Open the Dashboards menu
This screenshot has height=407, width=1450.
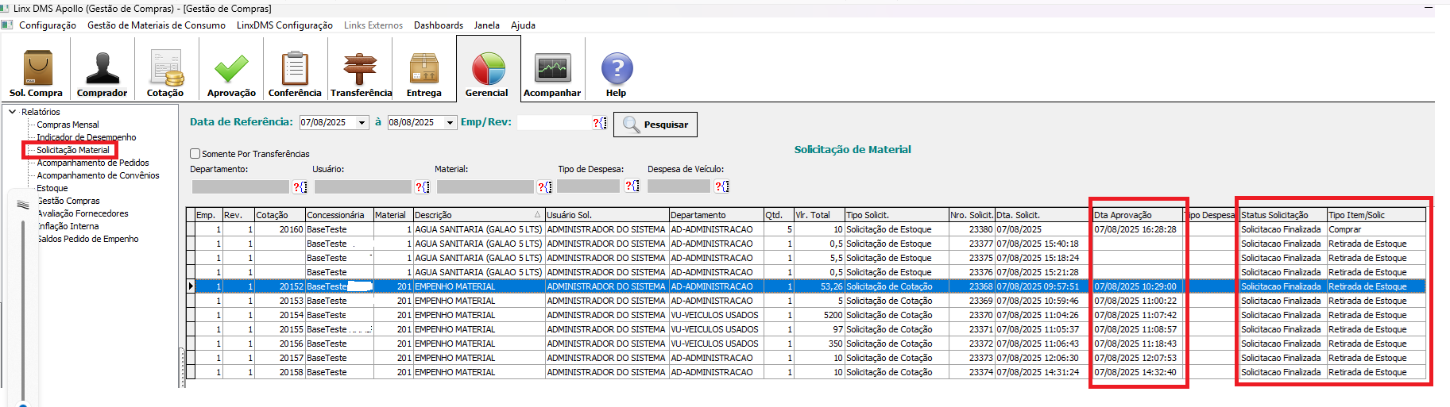[439, 25]
